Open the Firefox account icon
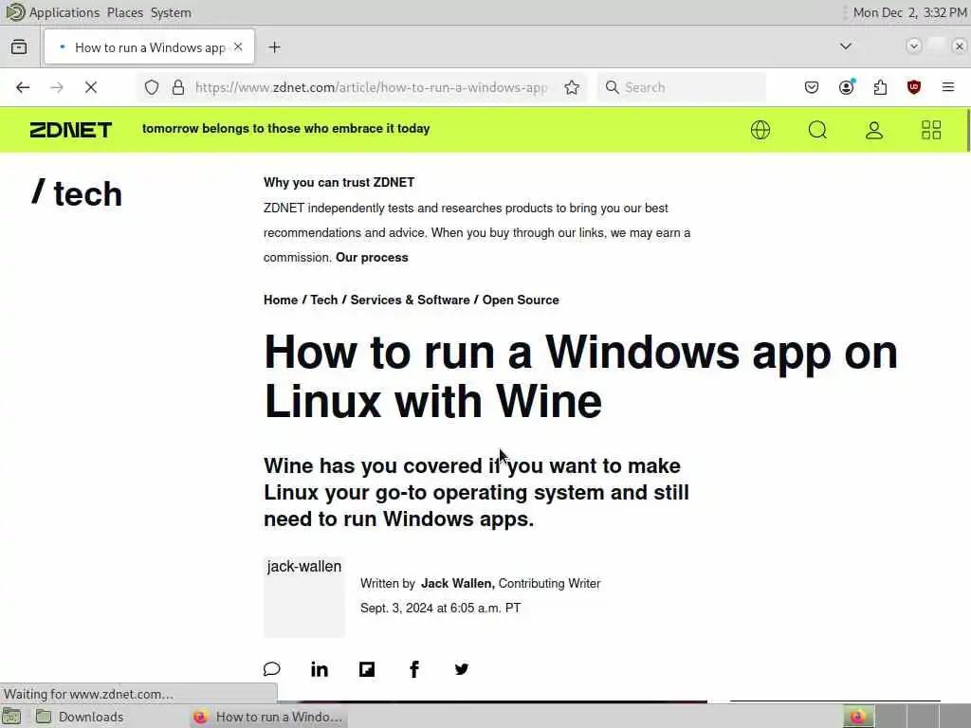971x728 pixels. 847,87
